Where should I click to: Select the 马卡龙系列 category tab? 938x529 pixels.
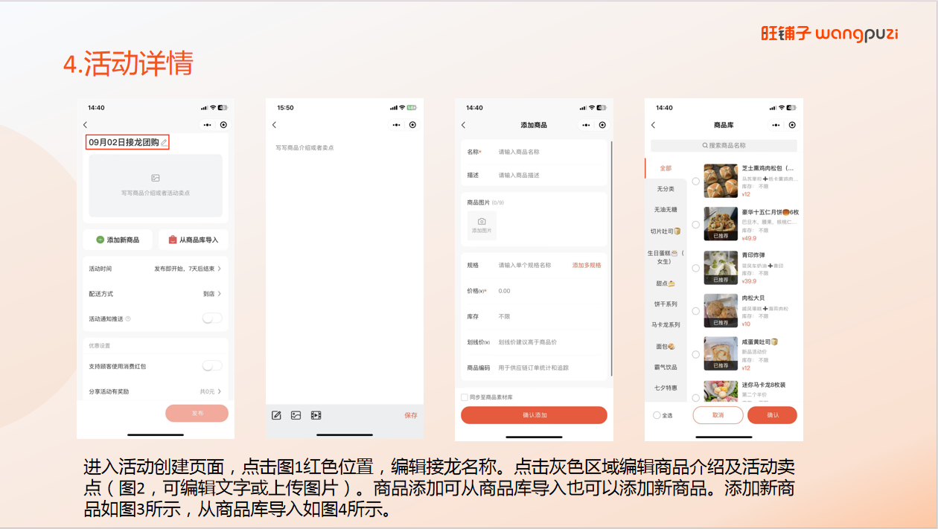666,325
